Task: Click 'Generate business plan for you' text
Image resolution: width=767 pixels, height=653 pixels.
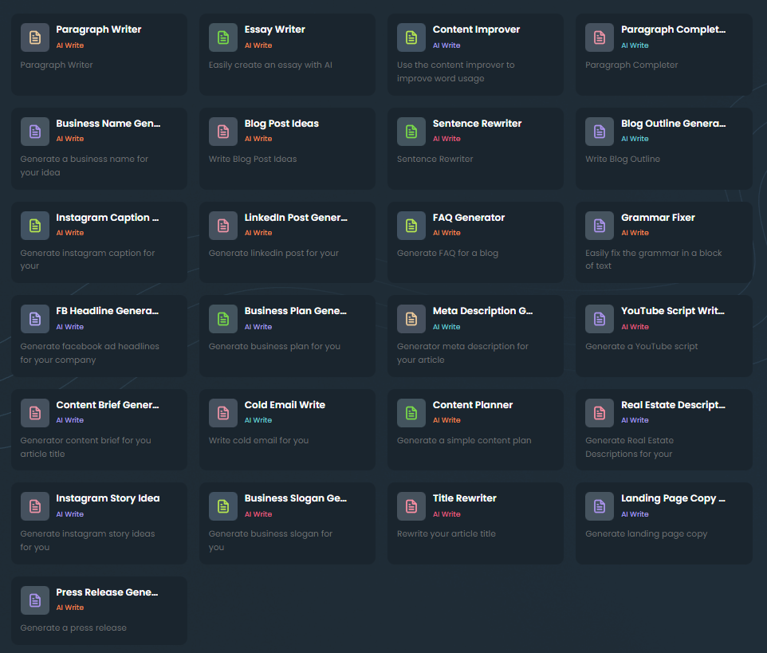Action: pos(274,346)
